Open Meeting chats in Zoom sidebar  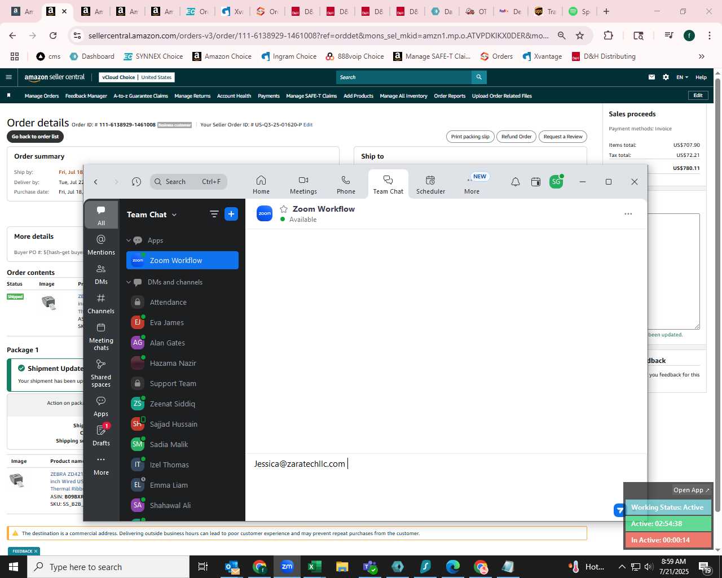point(102,336)
